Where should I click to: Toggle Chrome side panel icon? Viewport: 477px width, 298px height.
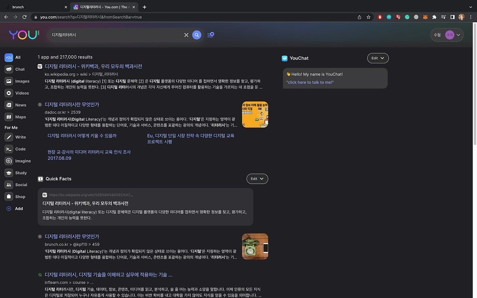pos(452,17)
